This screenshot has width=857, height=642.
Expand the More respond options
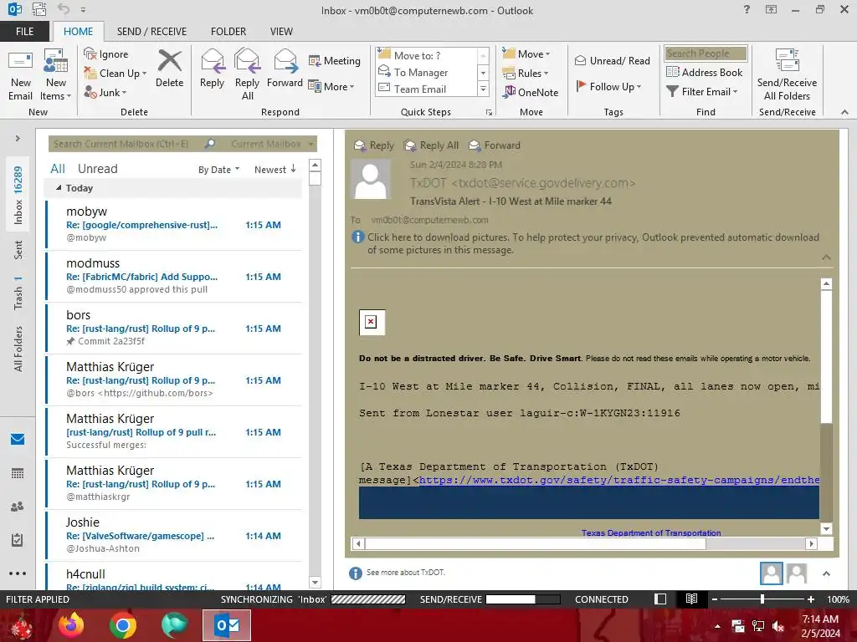pos(331,86)
